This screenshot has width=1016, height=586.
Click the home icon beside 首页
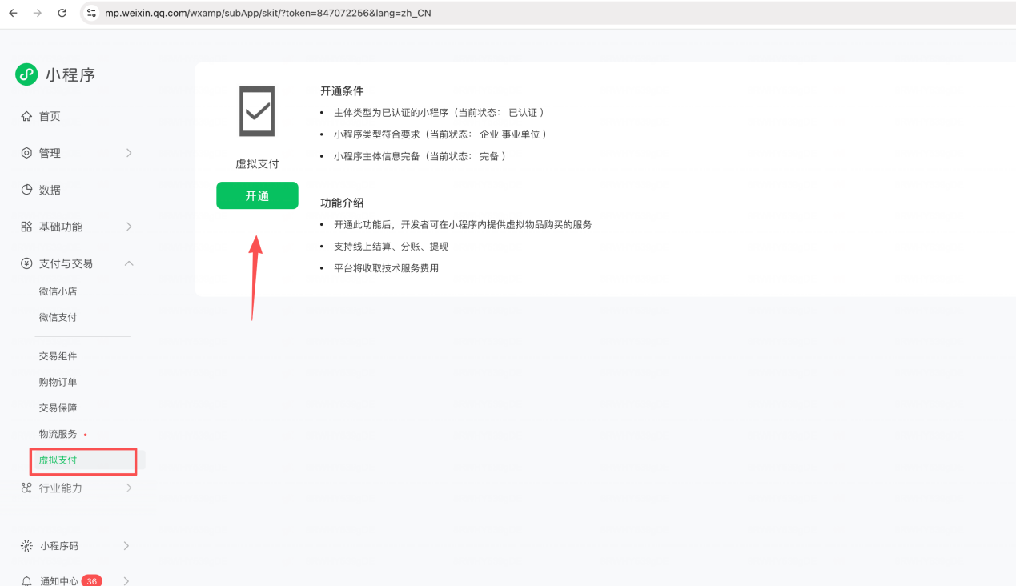tap(26, 116)
